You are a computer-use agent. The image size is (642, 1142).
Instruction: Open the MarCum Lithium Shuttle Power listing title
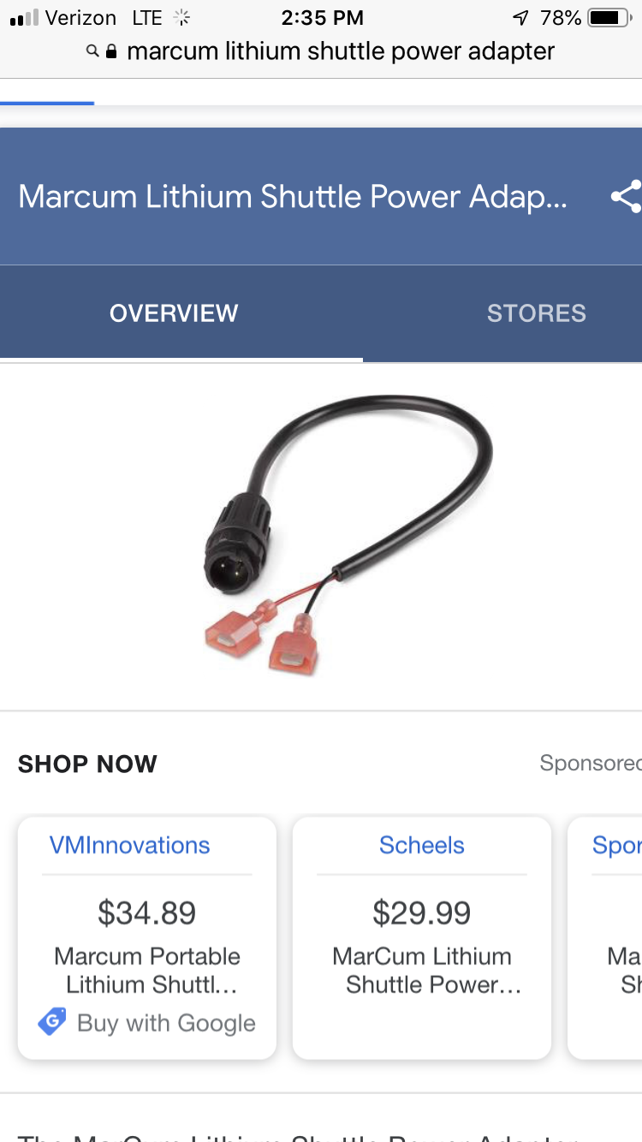pyautogui.click(x=422, y=970)
